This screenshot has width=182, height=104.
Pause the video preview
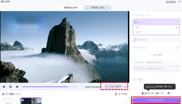(x=11, y=87)
